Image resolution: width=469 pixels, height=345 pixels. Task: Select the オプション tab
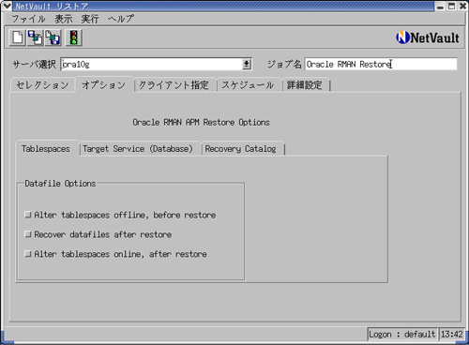coord(104,85)
